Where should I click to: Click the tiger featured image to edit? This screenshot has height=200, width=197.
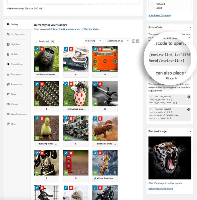170,158
